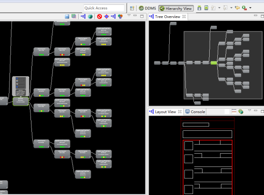Click the Open Perspective icon beside DDMS
The width and height of the screenshot is (264, 195).
(x=132, y=8)
